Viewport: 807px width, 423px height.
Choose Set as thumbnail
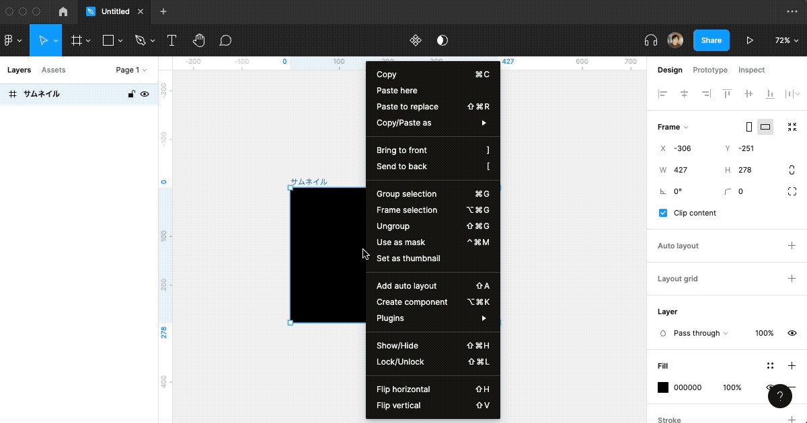click(433, 258)
